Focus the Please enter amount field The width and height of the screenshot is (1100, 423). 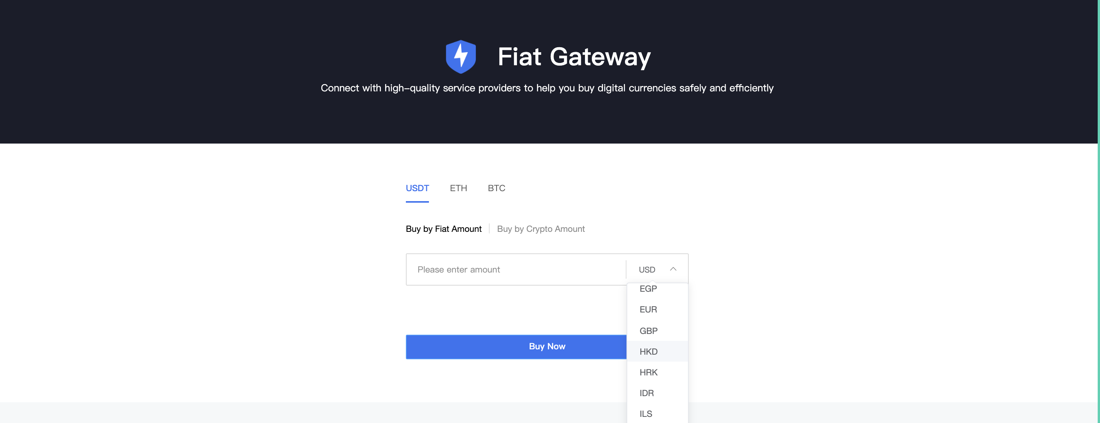tap(515, 269)
